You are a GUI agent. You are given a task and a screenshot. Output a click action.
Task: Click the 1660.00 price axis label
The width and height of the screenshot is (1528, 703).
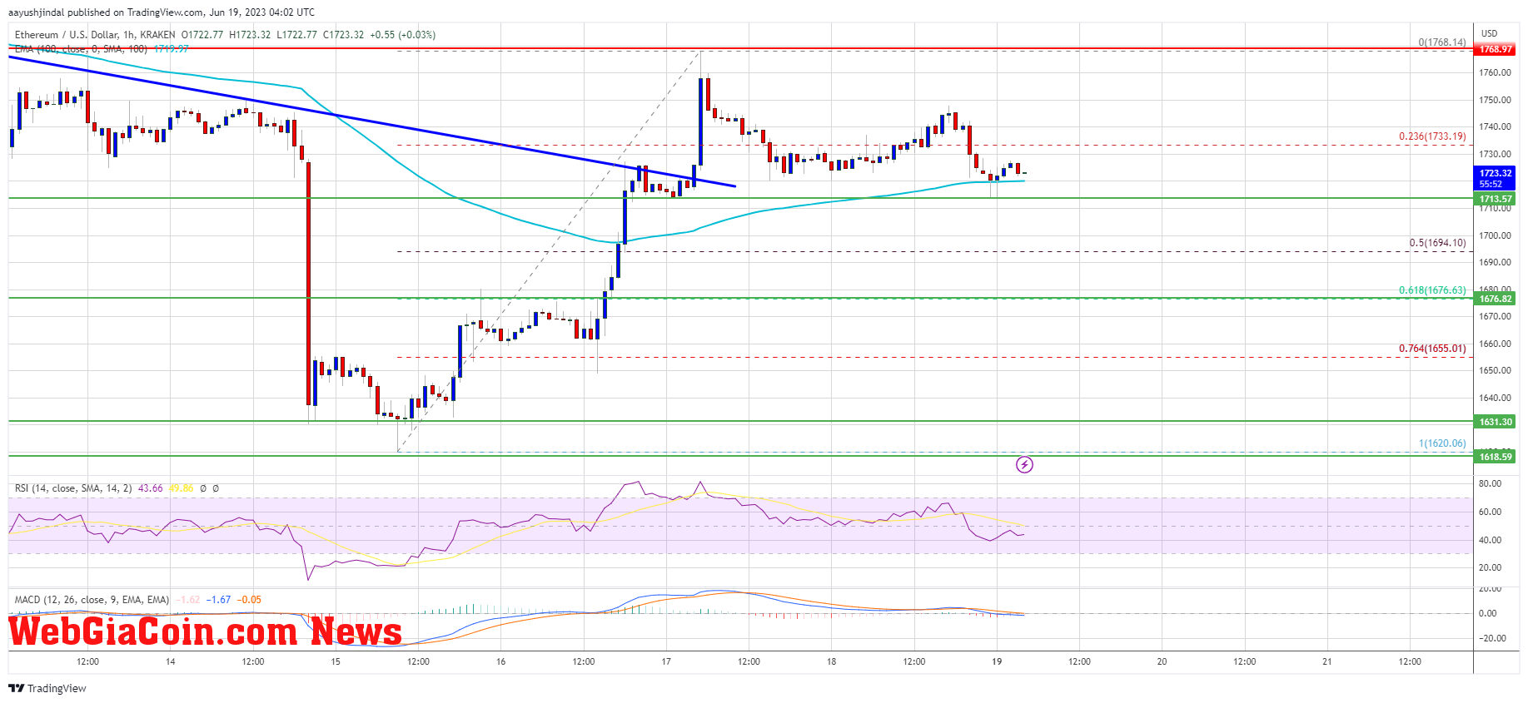[1495, 344]
